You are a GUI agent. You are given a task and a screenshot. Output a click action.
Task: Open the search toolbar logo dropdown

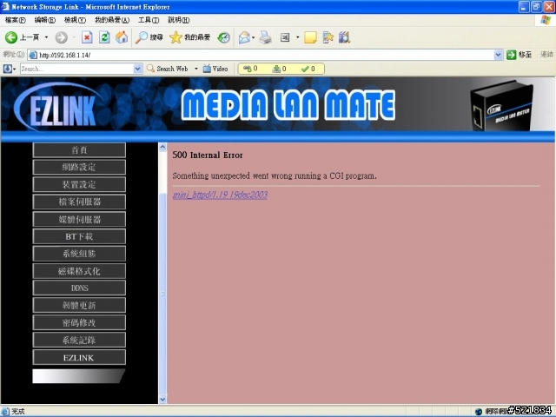(x=15, y=69)
